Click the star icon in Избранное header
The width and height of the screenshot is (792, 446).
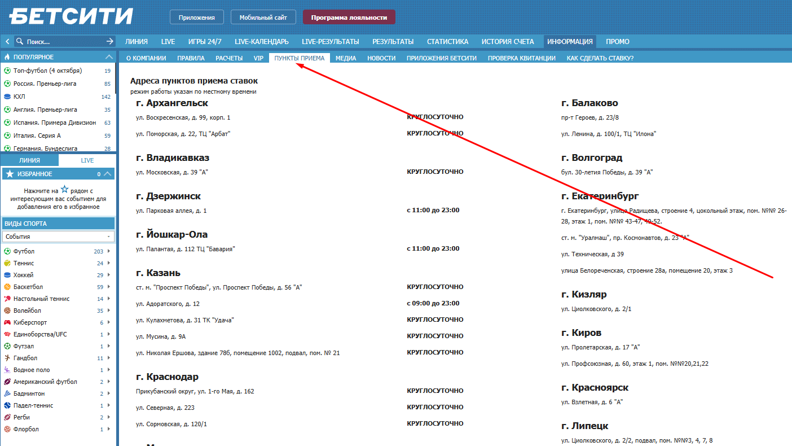(x=9, y=174)
